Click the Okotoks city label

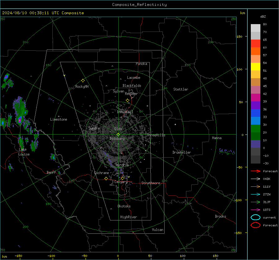124,206
